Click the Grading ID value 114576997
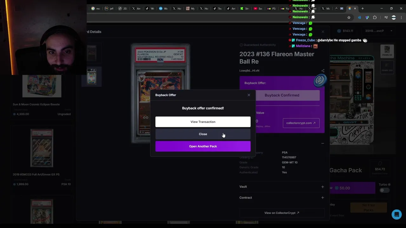Image resolution: width=406 pixels, height=228 pixels. (x=289, y=157)
